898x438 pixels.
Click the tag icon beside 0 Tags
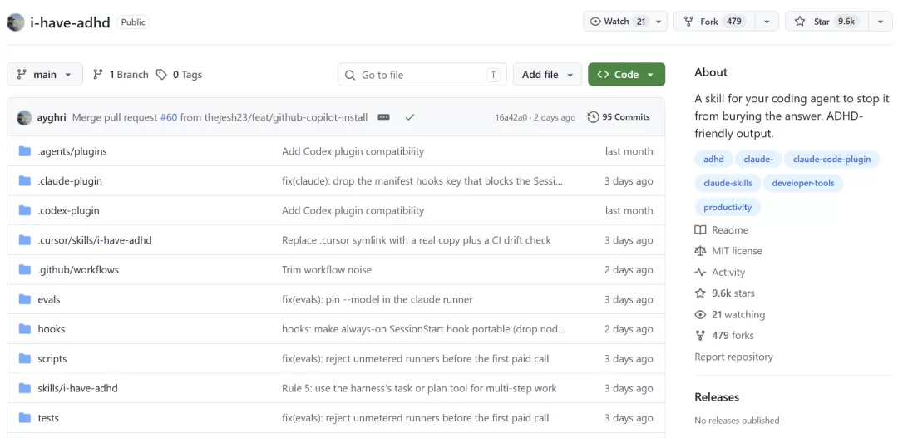tap(162, 75)
